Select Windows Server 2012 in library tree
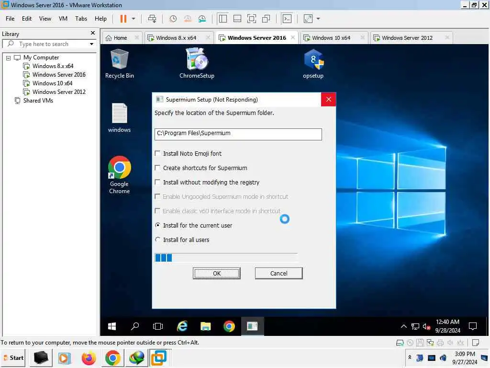The height and width of the screenshot is (368, 490). pyautogui.click(x=59, y=92)
